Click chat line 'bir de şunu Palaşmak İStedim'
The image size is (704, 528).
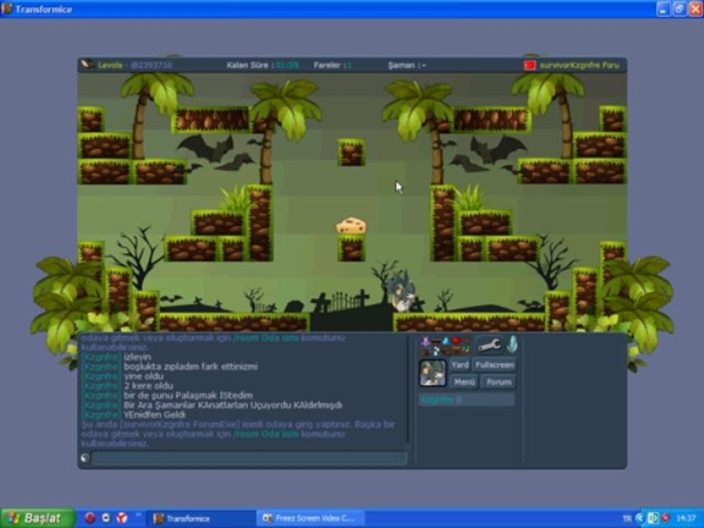click(x=188, y=395)
